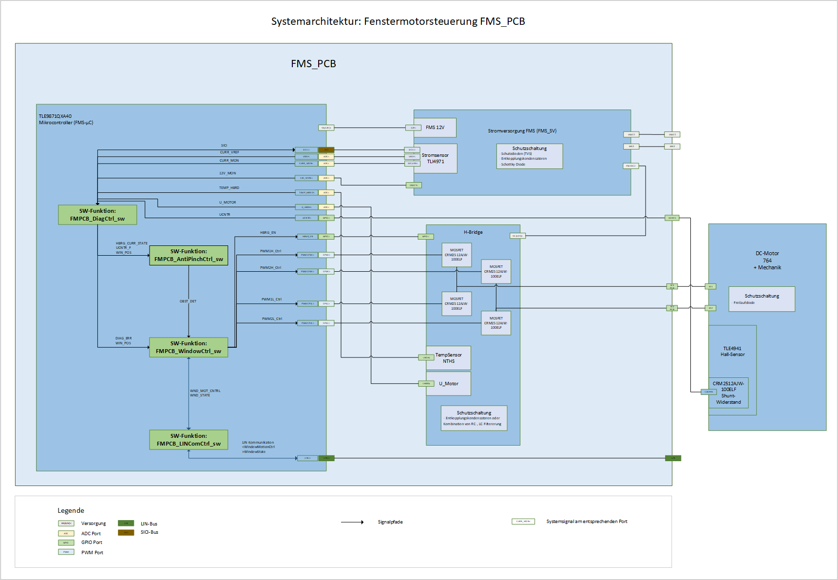838x580 pixels.
Task: Click the ADC port on 12V_MON row
Action: coord(326,178)
